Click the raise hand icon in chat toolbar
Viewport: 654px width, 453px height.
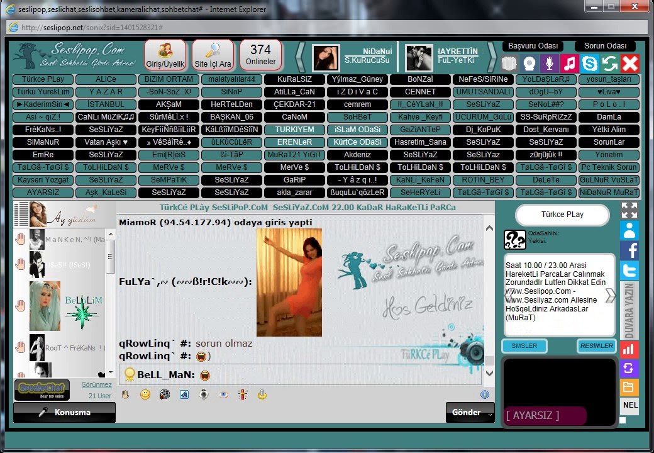coord(126,394)
